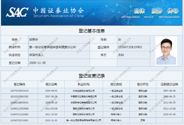Open the registrant's portrait photo
The image size is (184, 125).
166,51
